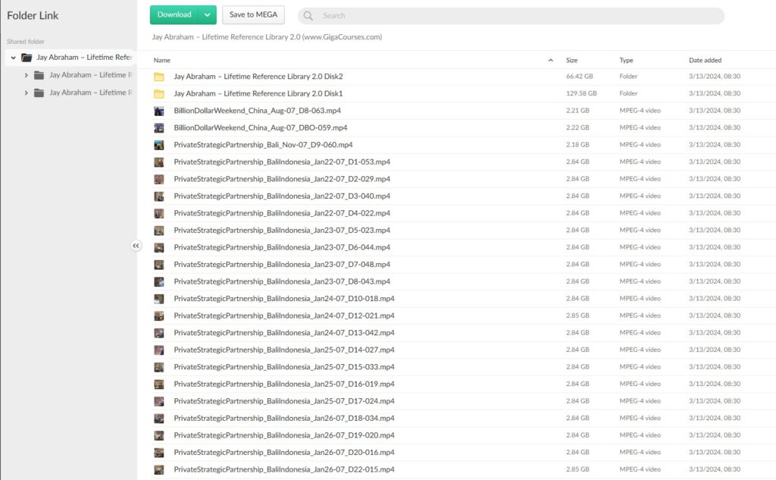The height and width of the screenshot is (480, 776).
Task: Toggle the Name column sort order arrow
Action: coord(552,59)
